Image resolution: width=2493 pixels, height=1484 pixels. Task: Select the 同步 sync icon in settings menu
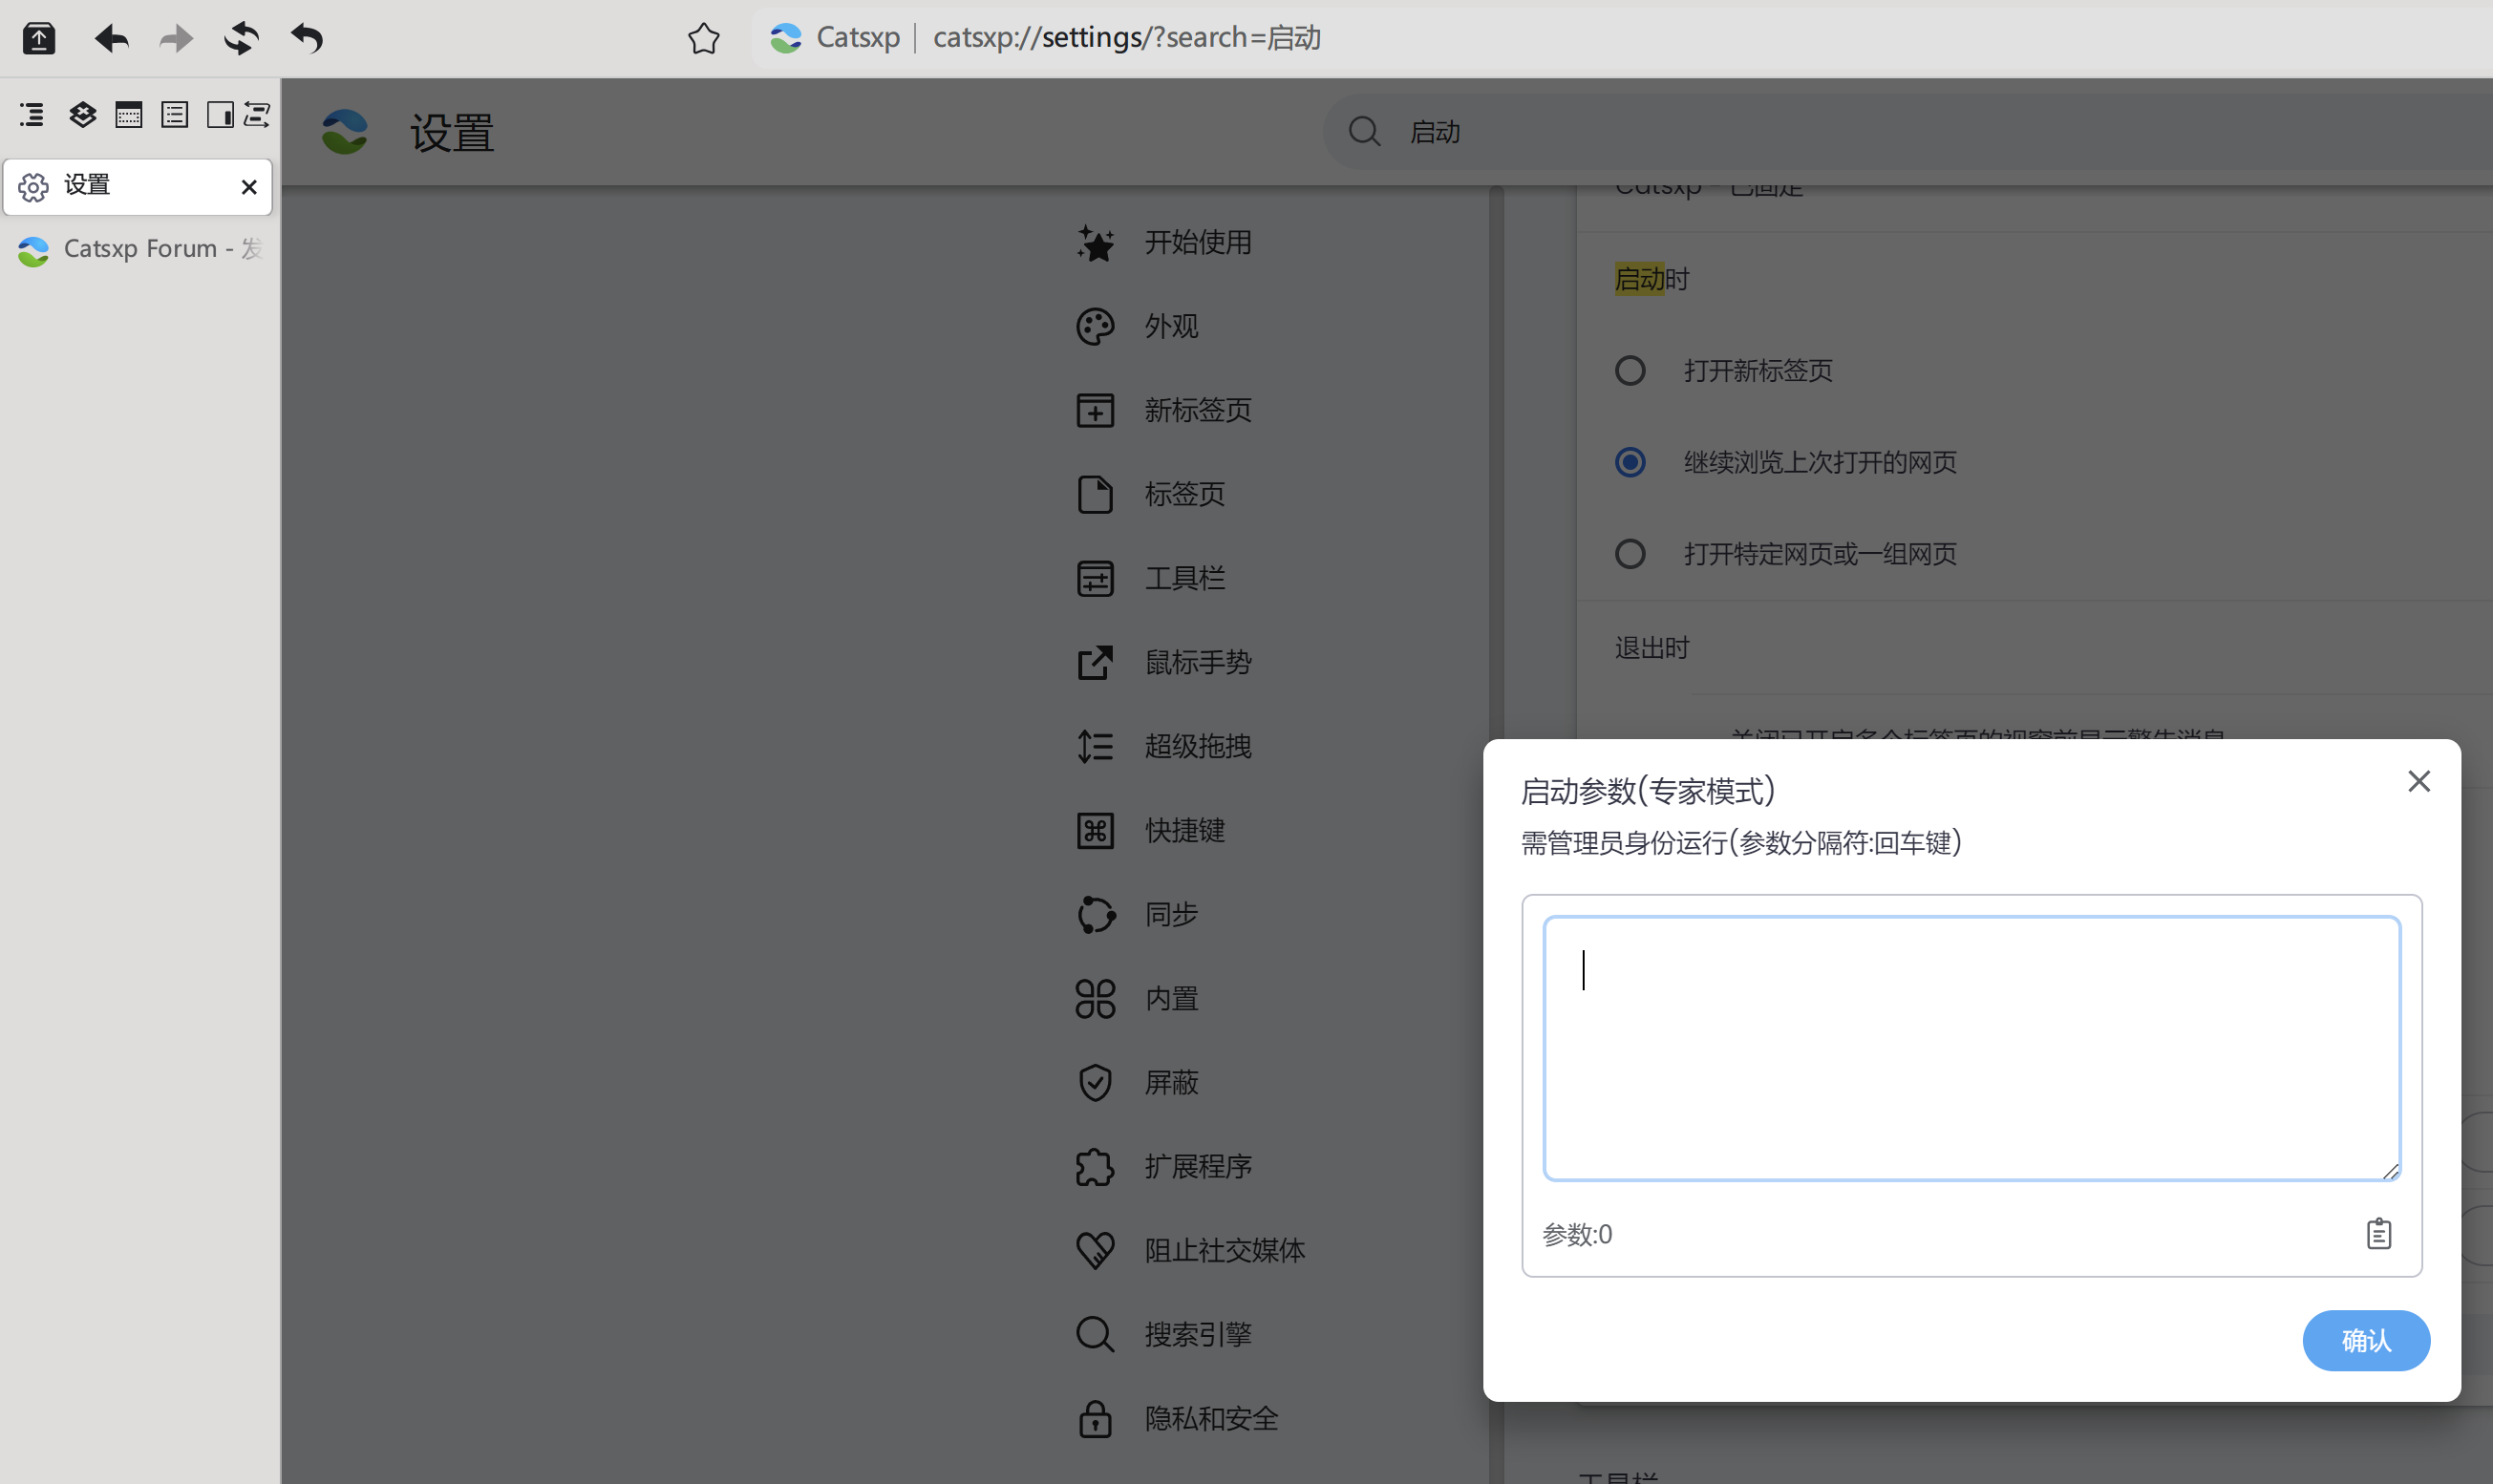coord(1094,914)
